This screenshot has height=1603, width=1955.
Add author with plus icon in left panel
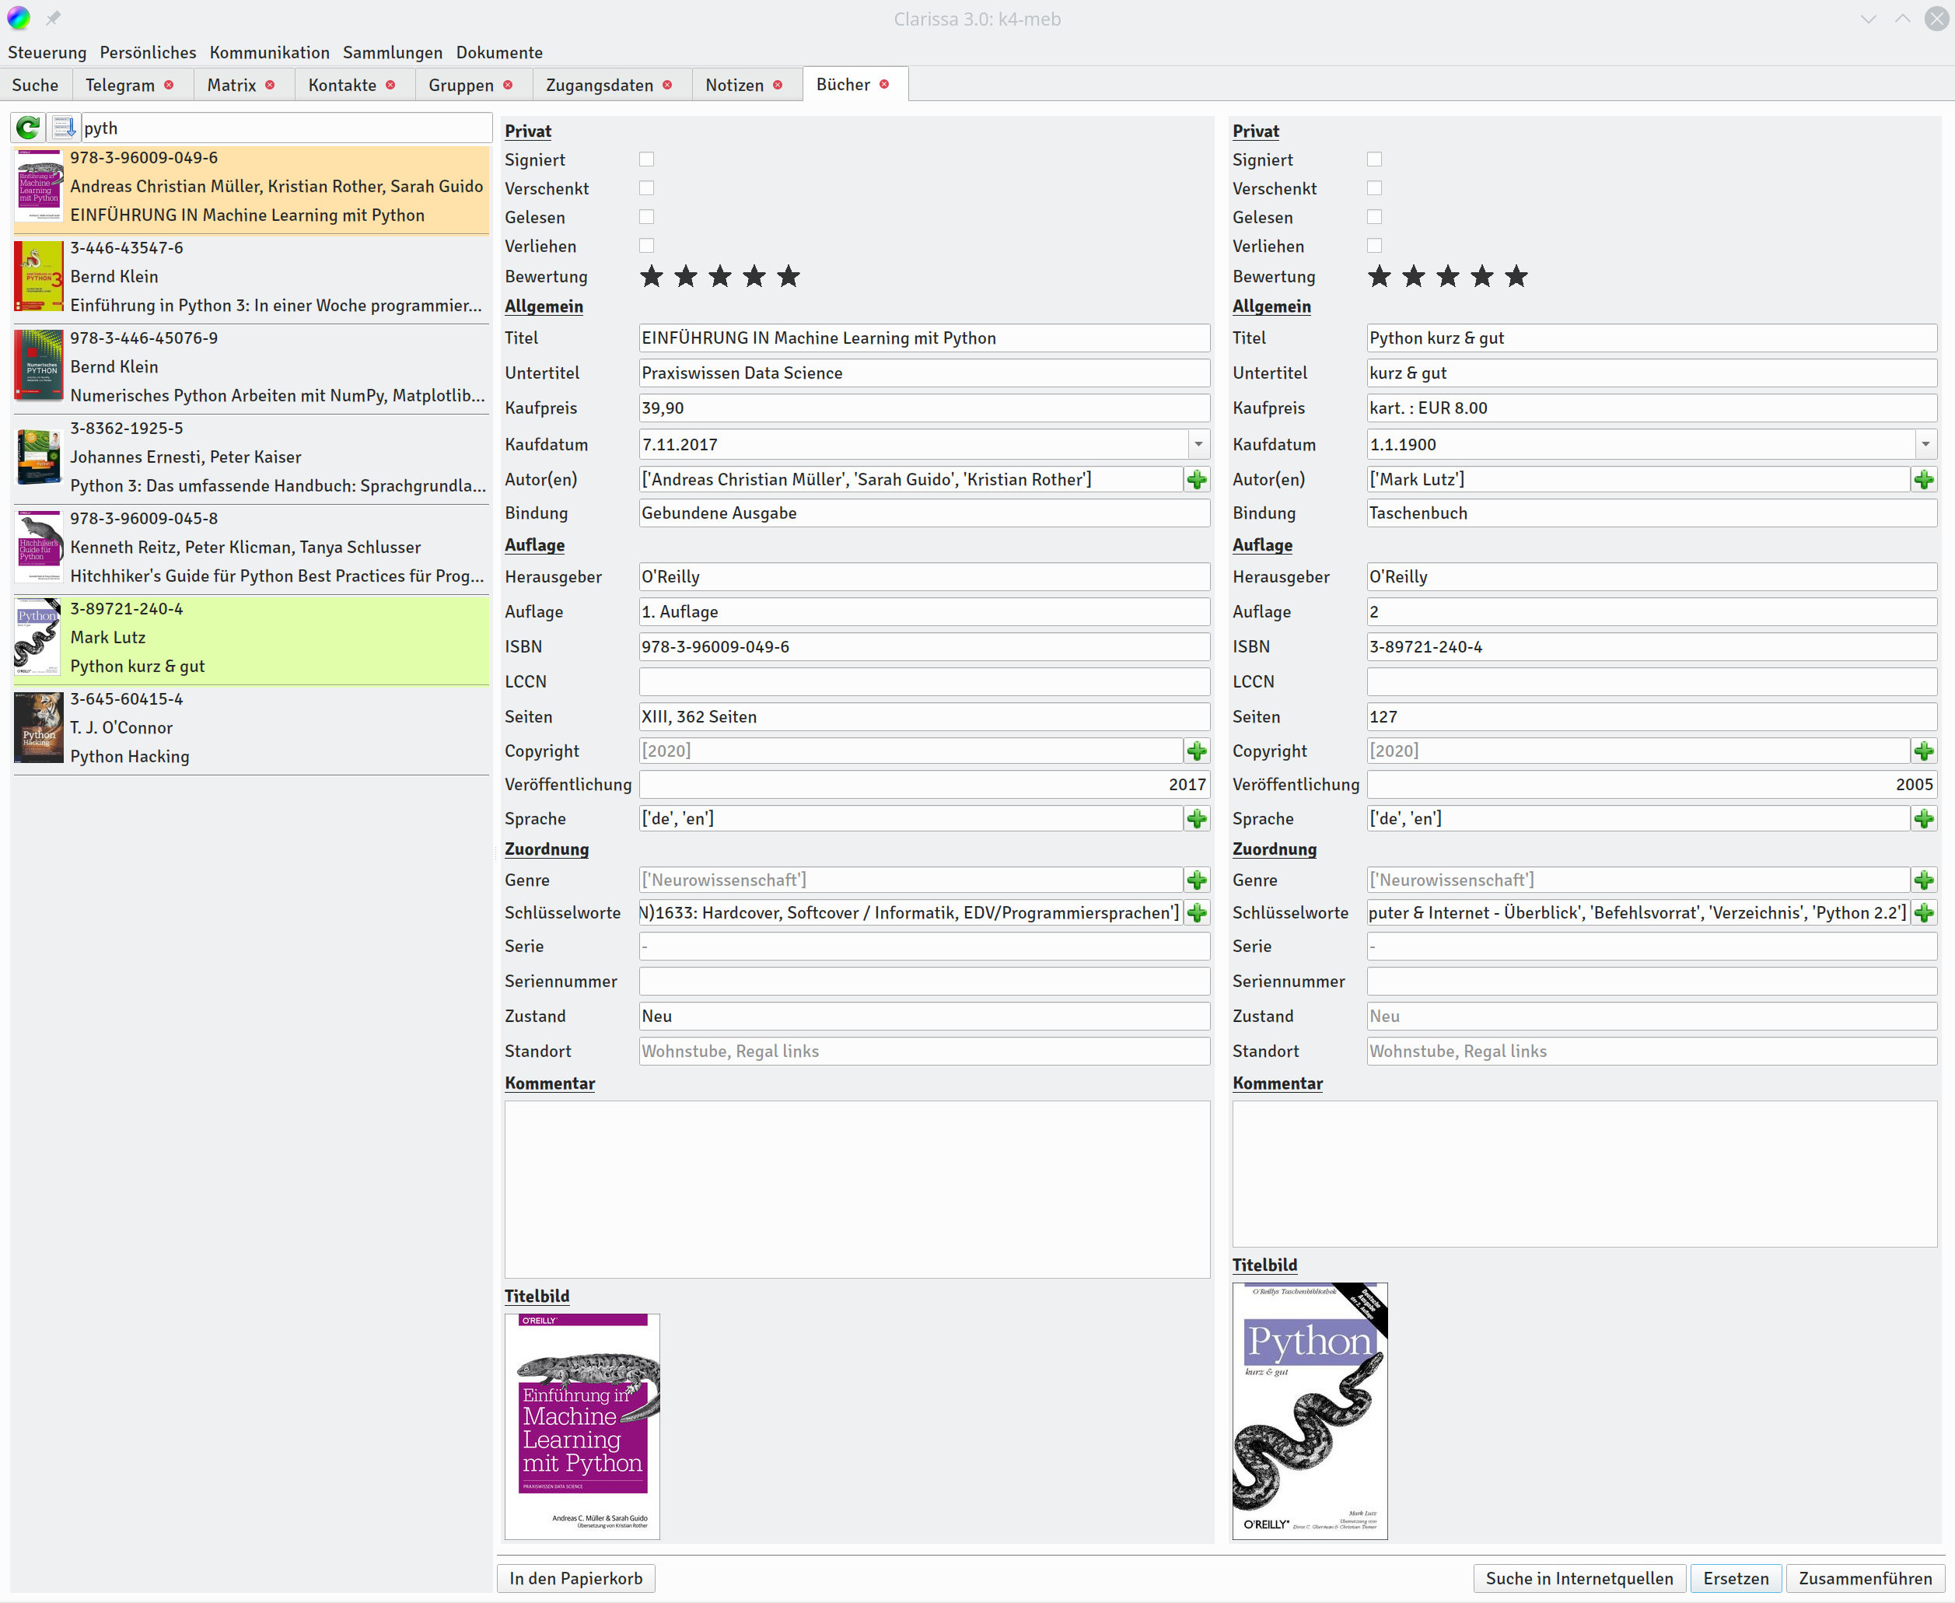[1197, 479]
